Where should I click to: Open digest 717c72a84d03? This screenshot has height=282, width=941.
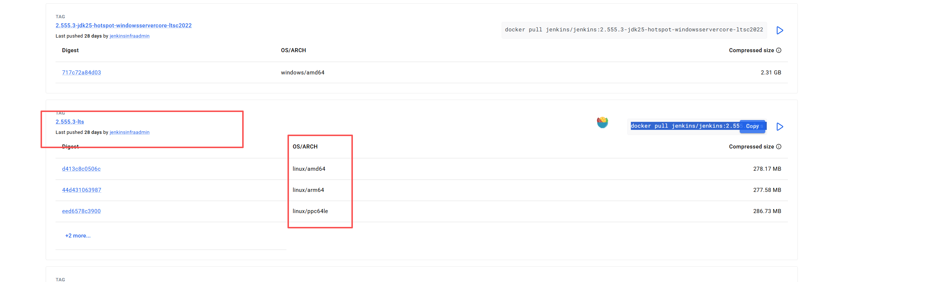click(81, 73)
